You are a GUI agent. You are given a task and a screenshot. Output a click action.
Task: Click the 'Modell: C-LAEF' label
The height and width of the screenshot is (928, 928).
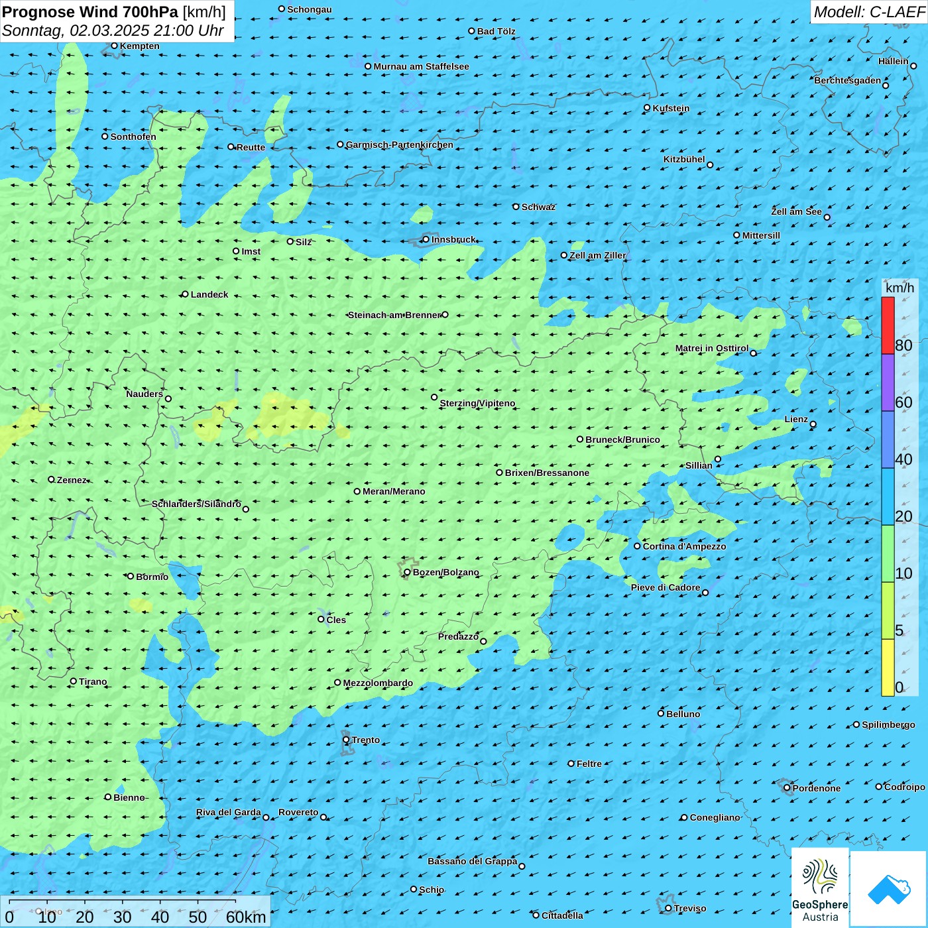tap(868, 12)
